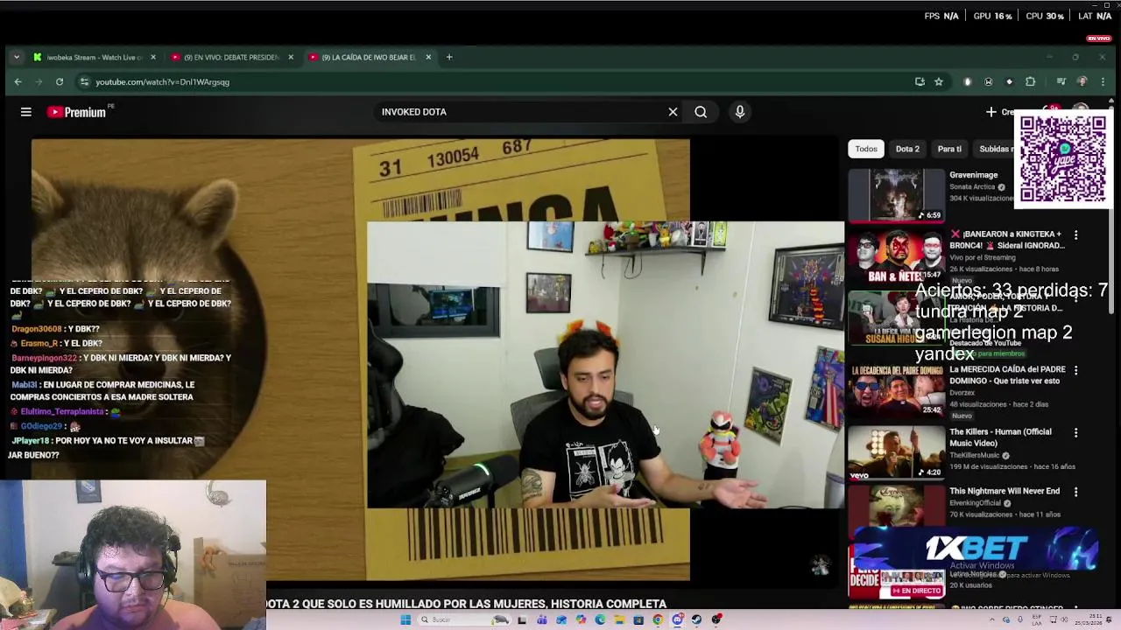The height and width of the screenshot is (630, 1121).
Task: Open Microsoft Edge from the taskbar
Action: click(x=600, y=619)
